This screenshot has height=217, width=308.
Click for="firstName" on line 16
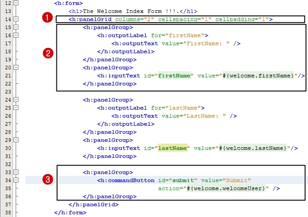pos(178,35)
